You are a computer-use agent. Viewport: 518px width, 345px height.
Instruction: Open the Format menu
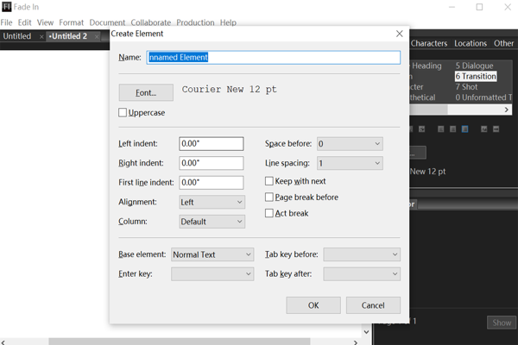tap(71, 22)
